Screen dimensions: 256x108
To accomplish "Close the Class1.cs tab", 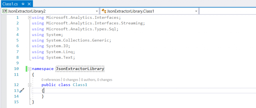I will point(29,4).
